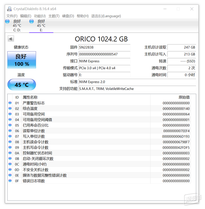Click the 接口 field showing NVM Express
205x209 pixels.
pos(104,61)
